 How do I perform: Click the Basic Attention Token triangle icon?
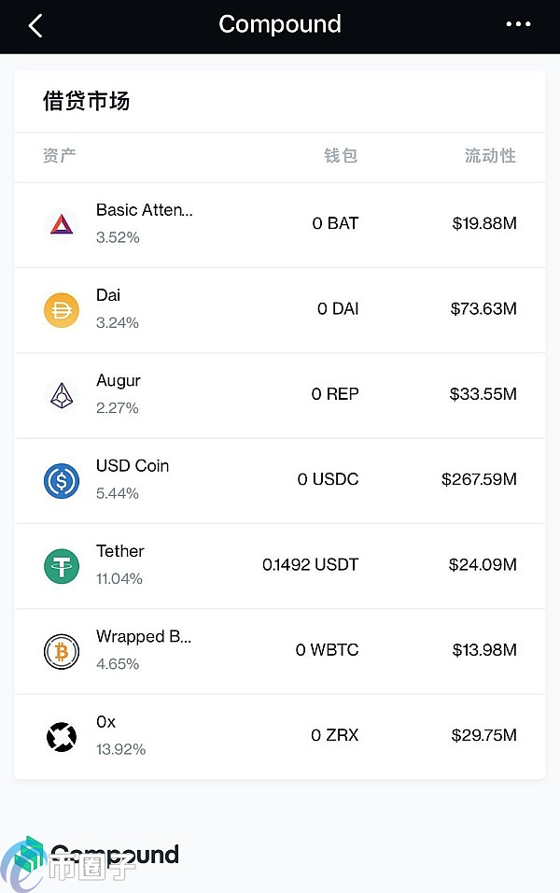pos(62,224)
